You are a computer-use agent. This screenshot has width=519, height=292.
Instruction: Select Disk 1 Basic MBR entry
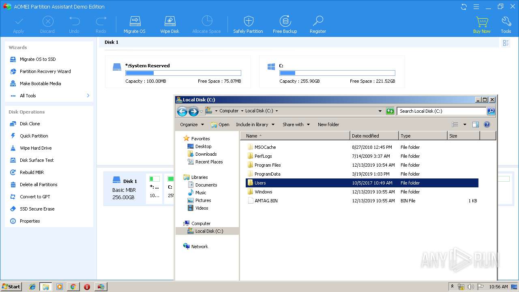click(124, 188)
